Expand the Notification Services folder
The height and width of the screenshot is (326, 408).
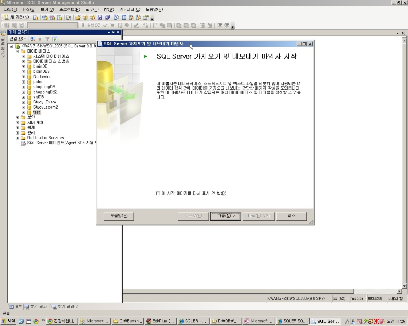click(18, 138)
